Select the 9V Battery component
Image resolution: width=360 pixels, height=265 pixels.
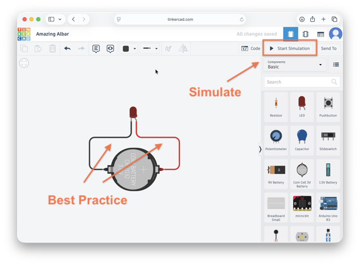pos(276,174)
